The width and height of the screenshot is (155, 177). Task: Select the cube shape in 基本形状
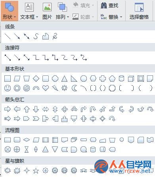coord(131,79)
